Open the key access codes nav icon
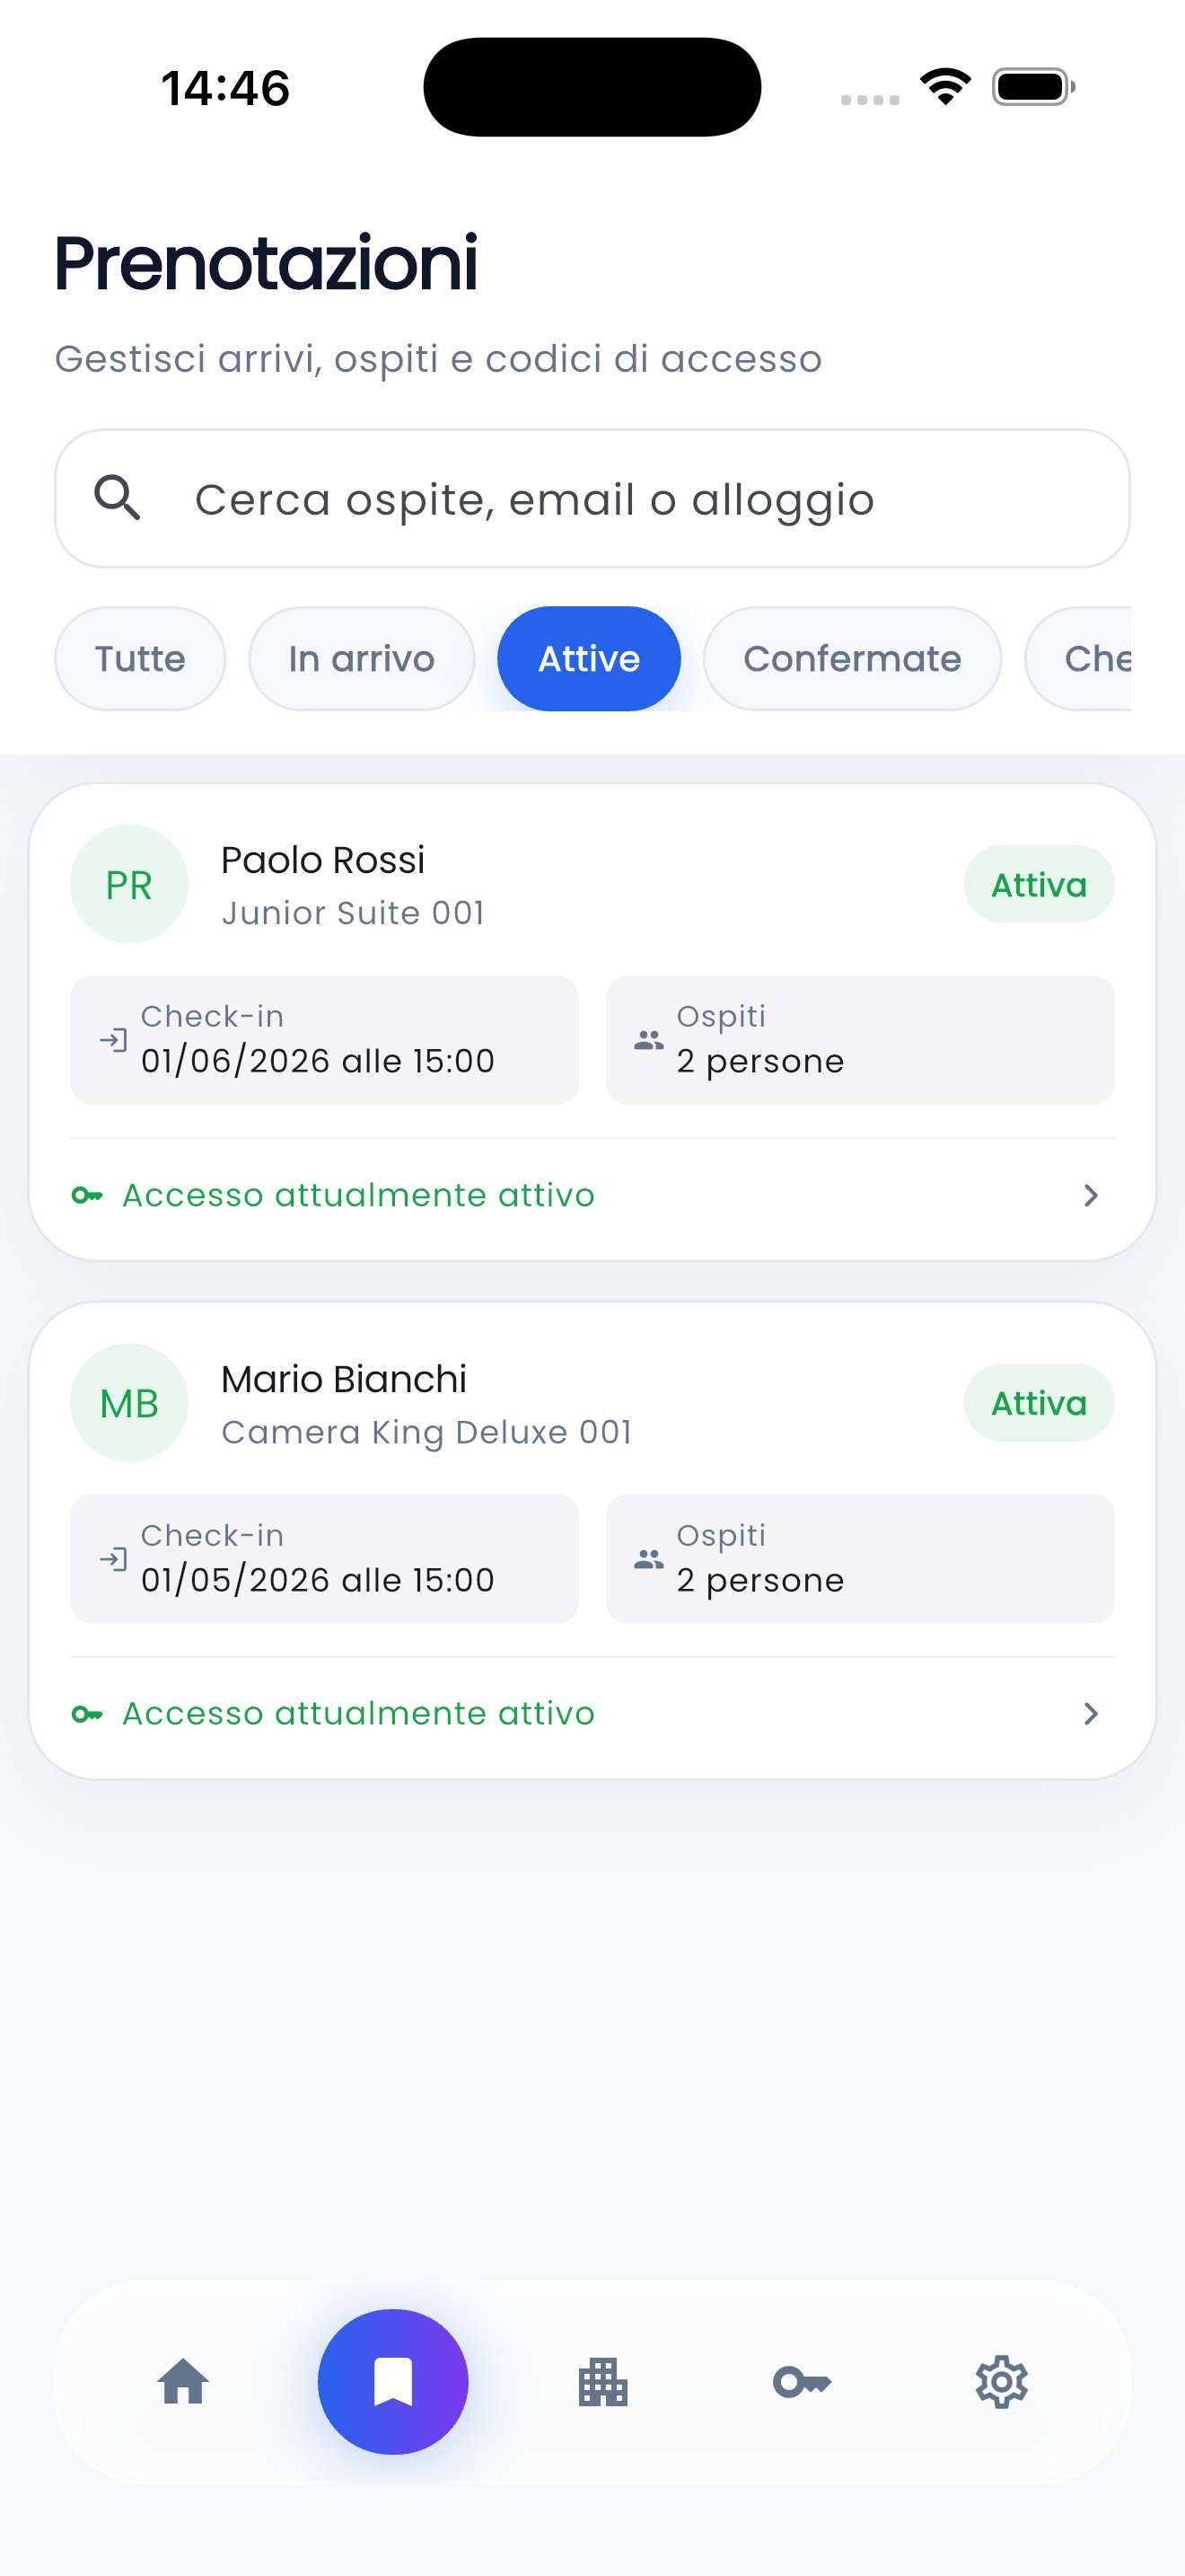1185x2576 pixels. click(x=802, y=2381)
